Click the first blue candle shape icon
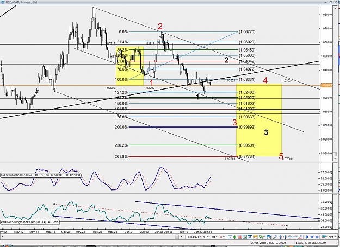The height and width of the screenshot is (247, 340). [307, 237]
